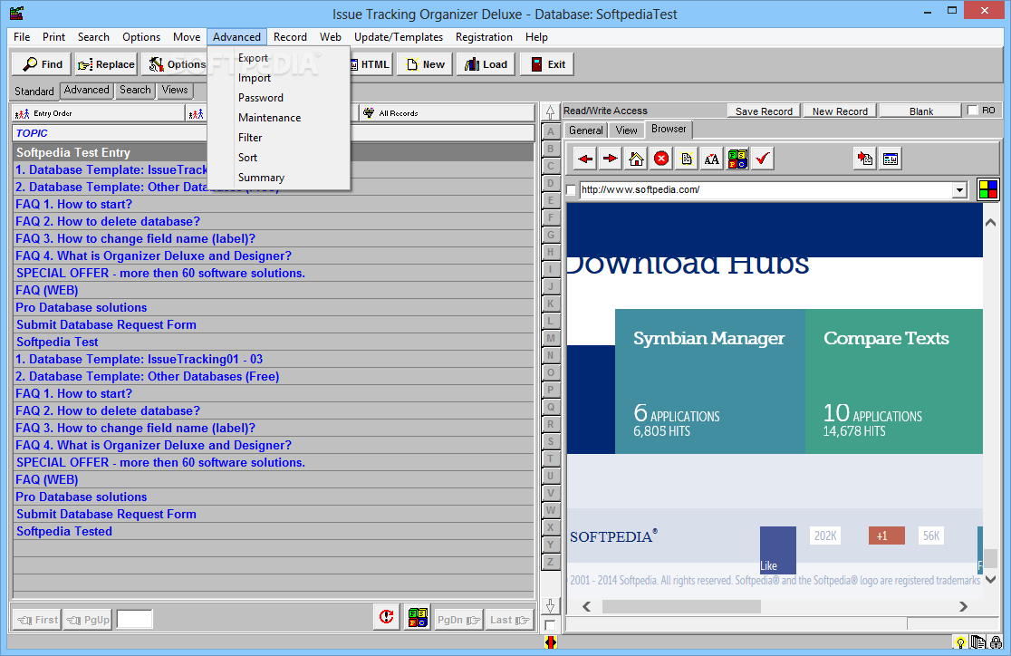Click the light bulb status bar icon
Screen dimensions: 1011x656
tap(960, 642)
